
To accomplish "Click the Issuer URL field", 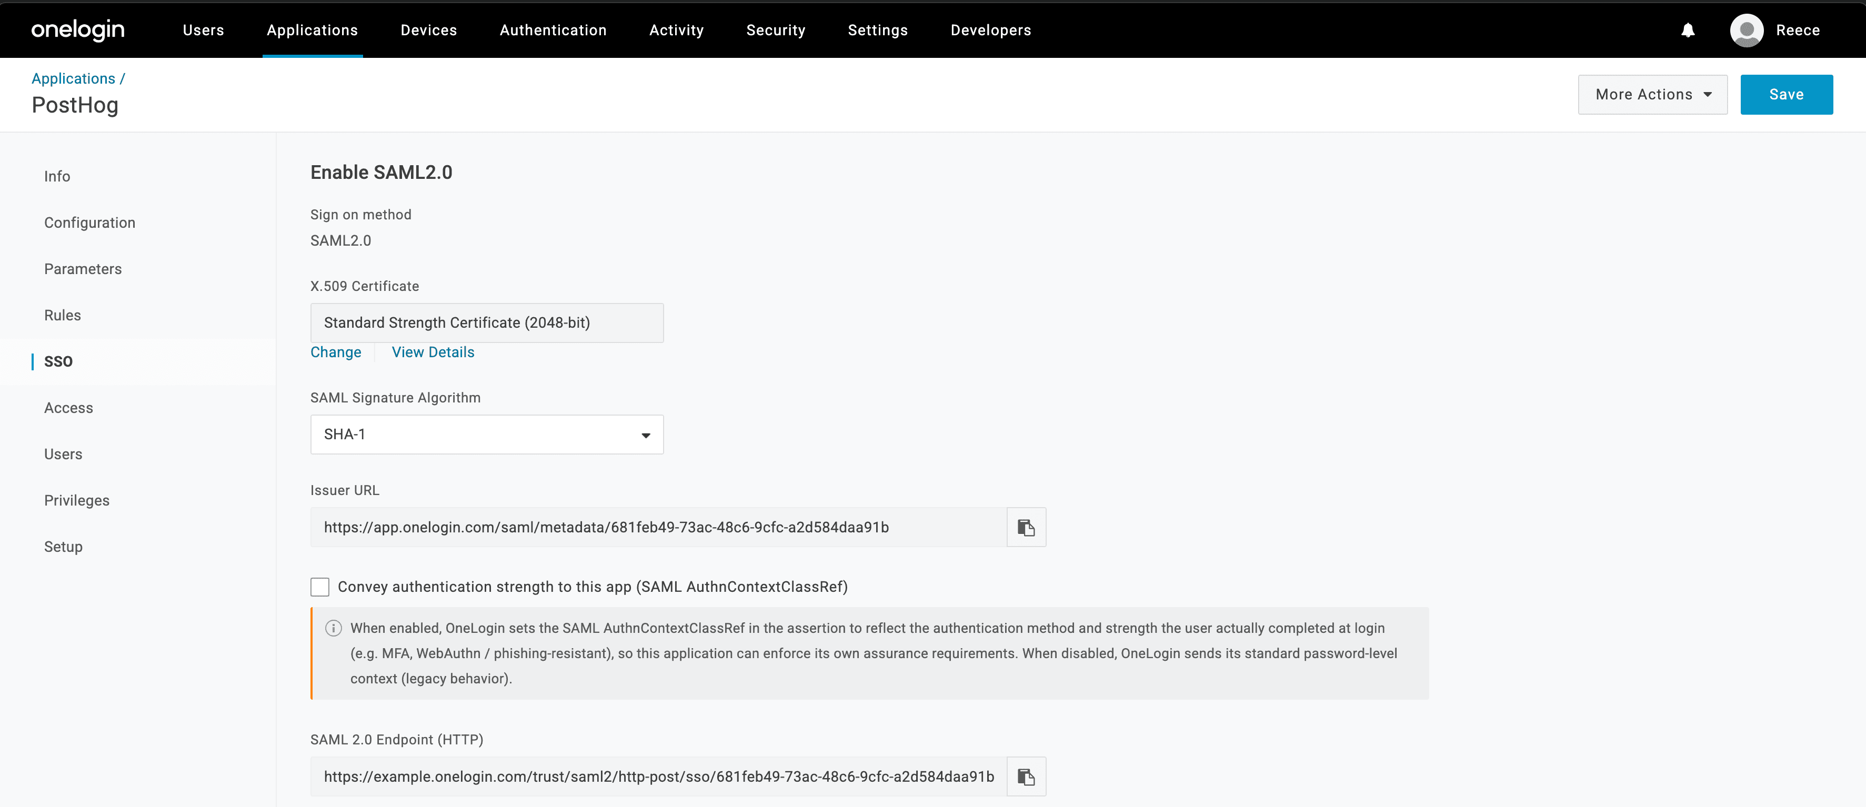I will click(658, 527).
